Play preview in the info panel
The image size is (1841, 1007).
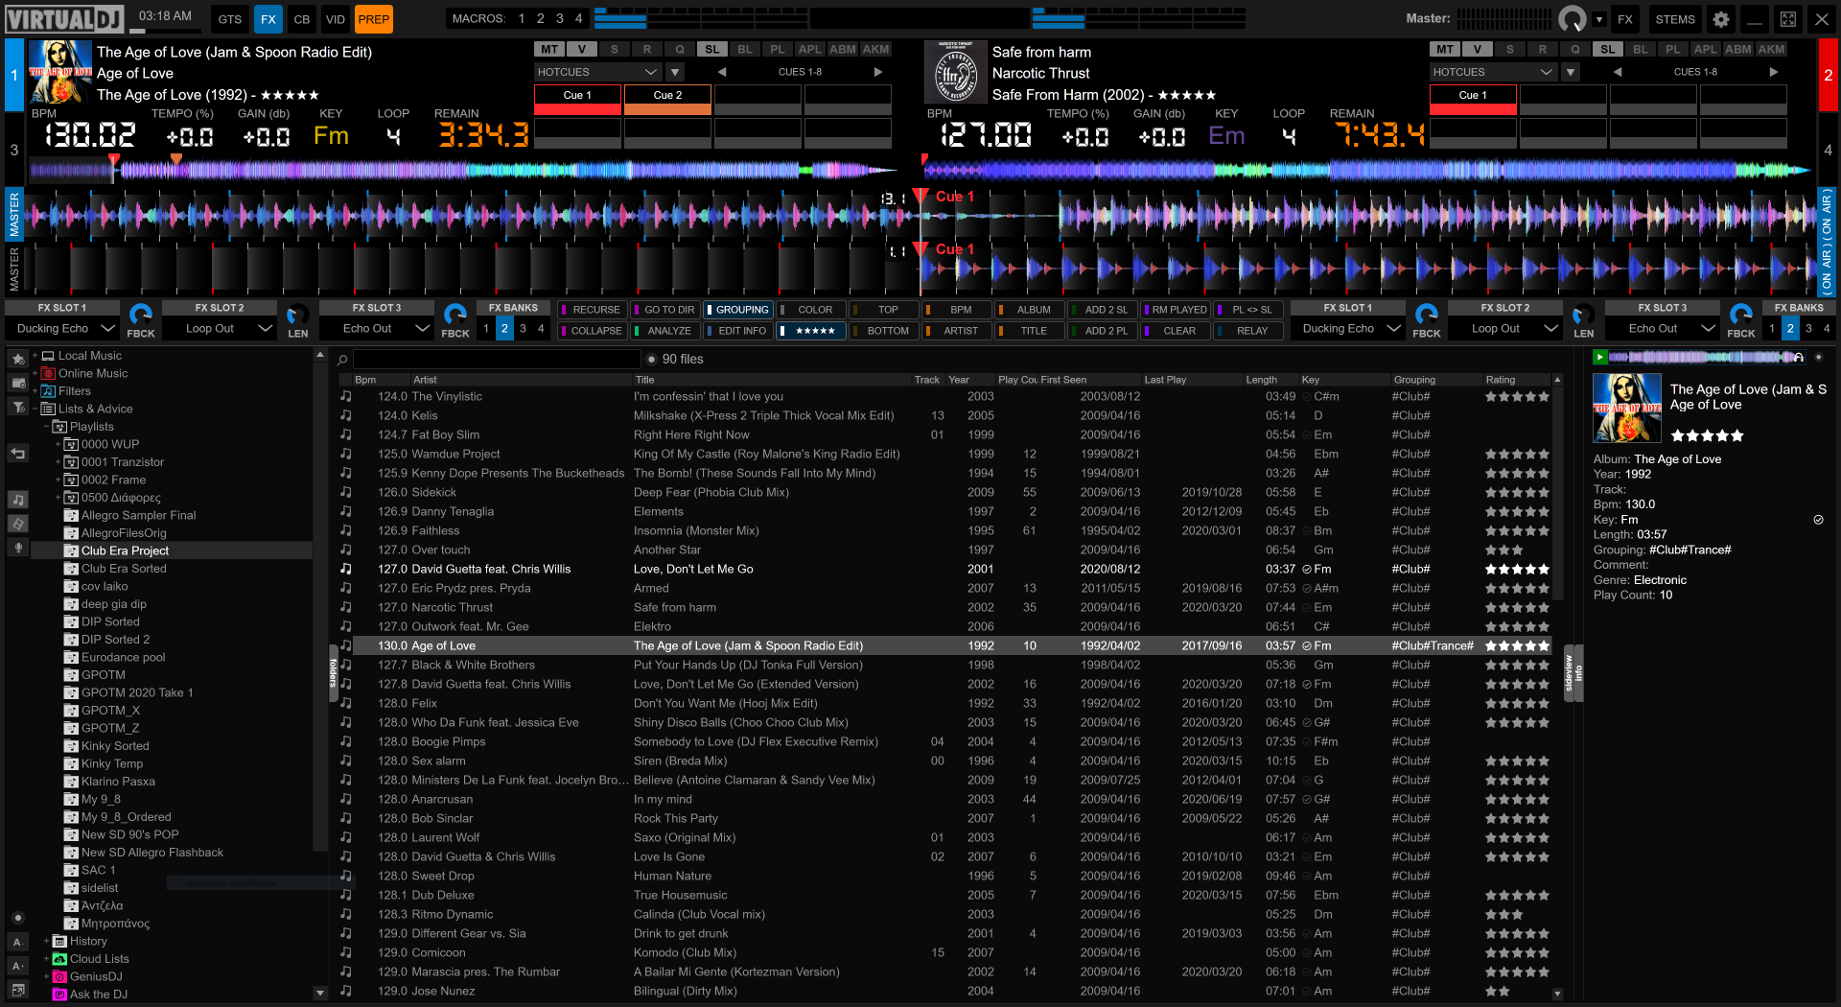[1599, 357]
